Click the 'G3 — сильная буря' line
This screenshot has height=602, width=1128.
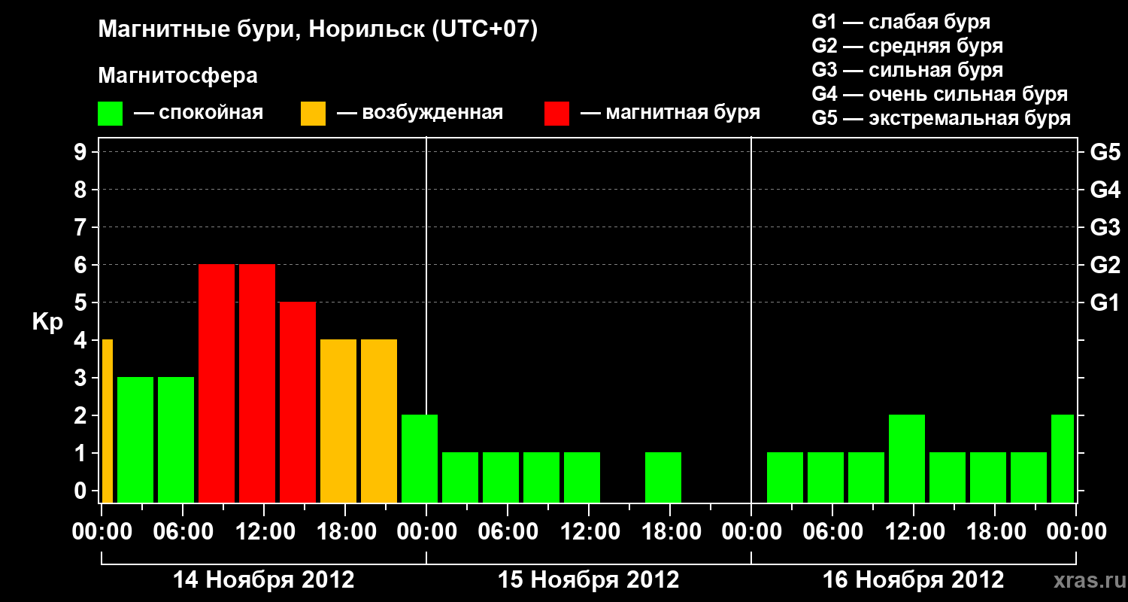(x=908, y=70)
